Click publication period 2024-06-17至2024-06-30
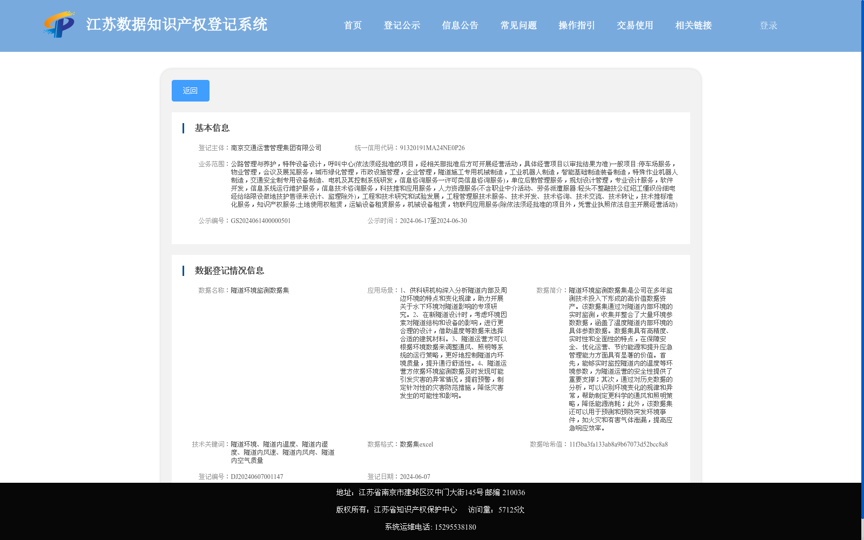The image size is (864, 540). point(433,221)
